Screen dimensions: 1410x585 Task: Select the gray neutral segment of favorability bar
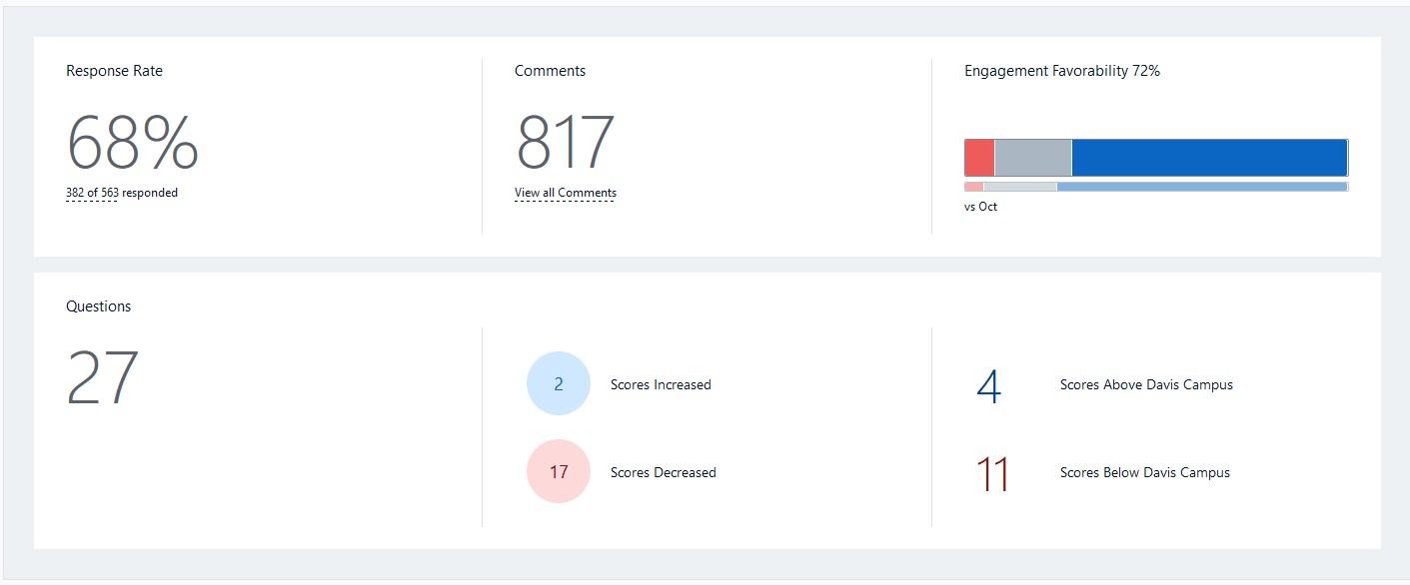[1032, 158]
